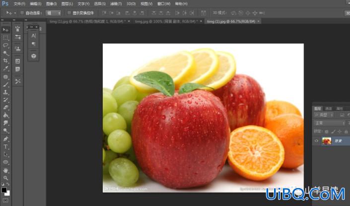Open the blend mode 正常 dropdown
This screenshot has height=206, width=350.
click(330, 123)
